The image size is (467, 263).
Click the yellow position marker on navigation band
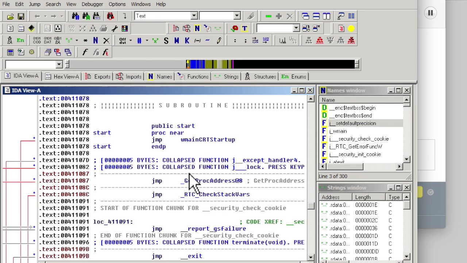188,65
